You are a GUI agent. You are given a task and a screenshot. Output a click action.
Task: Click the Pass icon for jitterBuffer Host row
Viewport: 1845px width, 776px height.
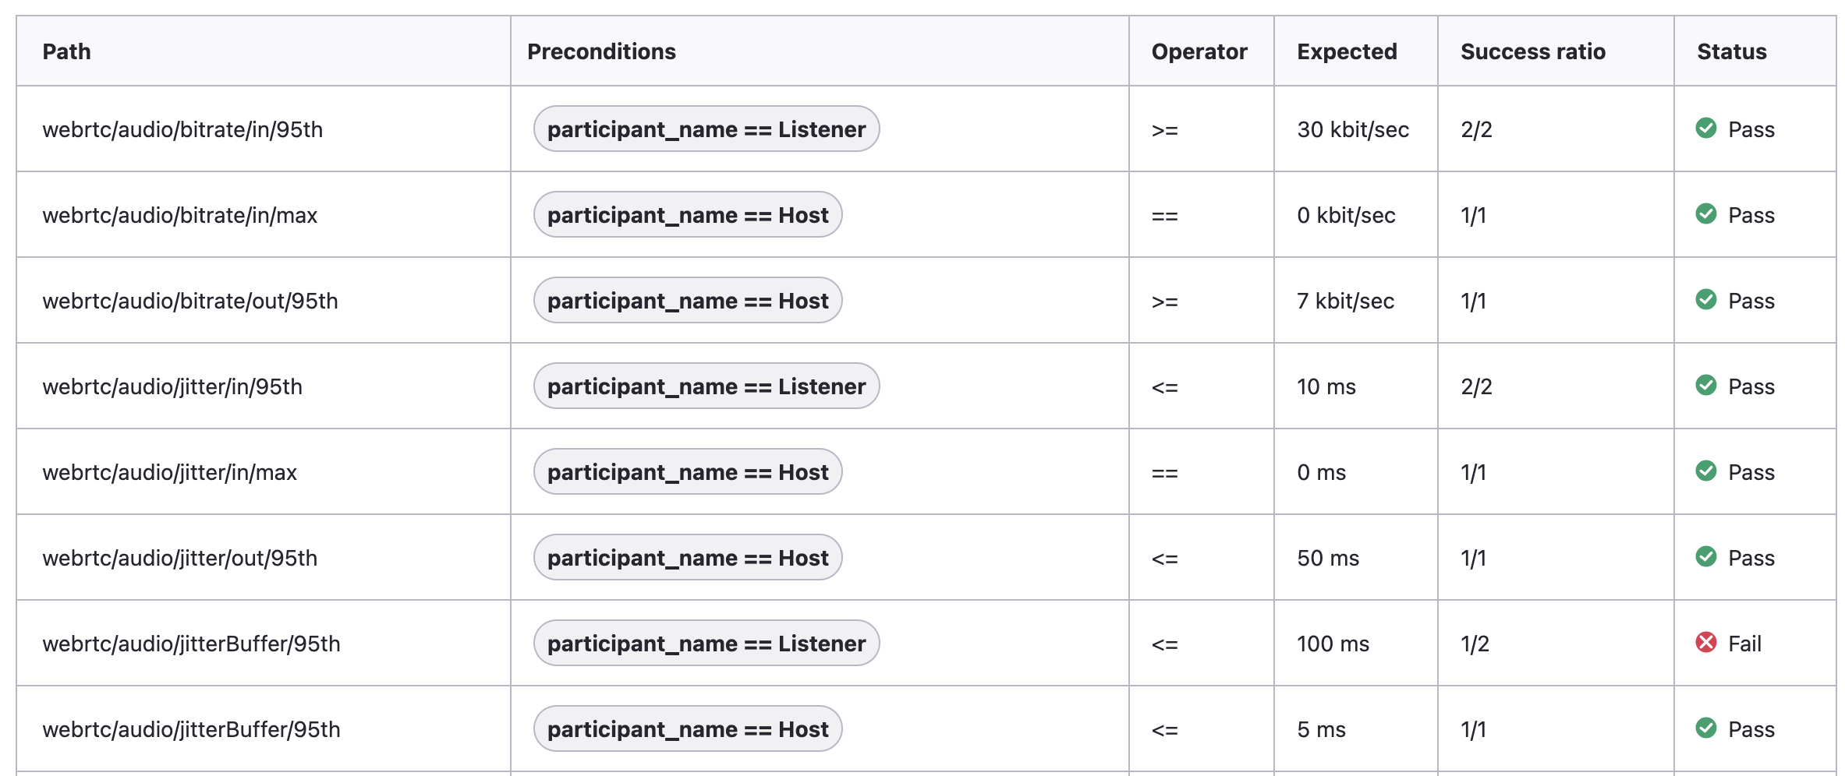(x=1706, y=728)
